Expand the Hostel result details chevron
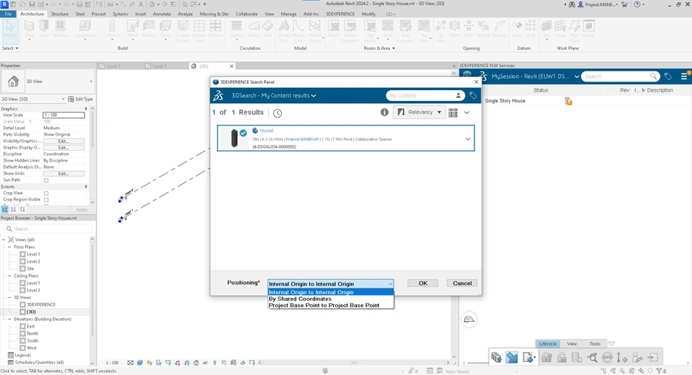Screen dimensions: 692x375 pos(468,138)
